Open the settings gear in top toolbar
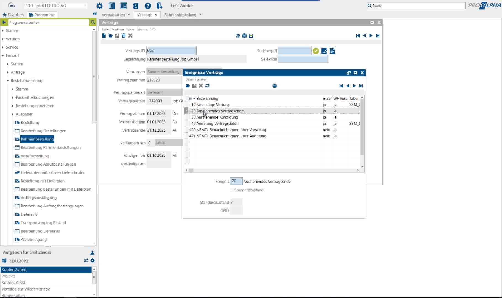Viewport: 502px width, 298px height. (99, 6)
